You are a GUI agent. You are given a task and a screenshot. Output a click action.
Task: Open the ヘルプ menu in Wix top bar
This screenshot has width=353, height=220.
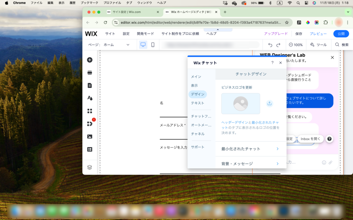click(211, 34)
